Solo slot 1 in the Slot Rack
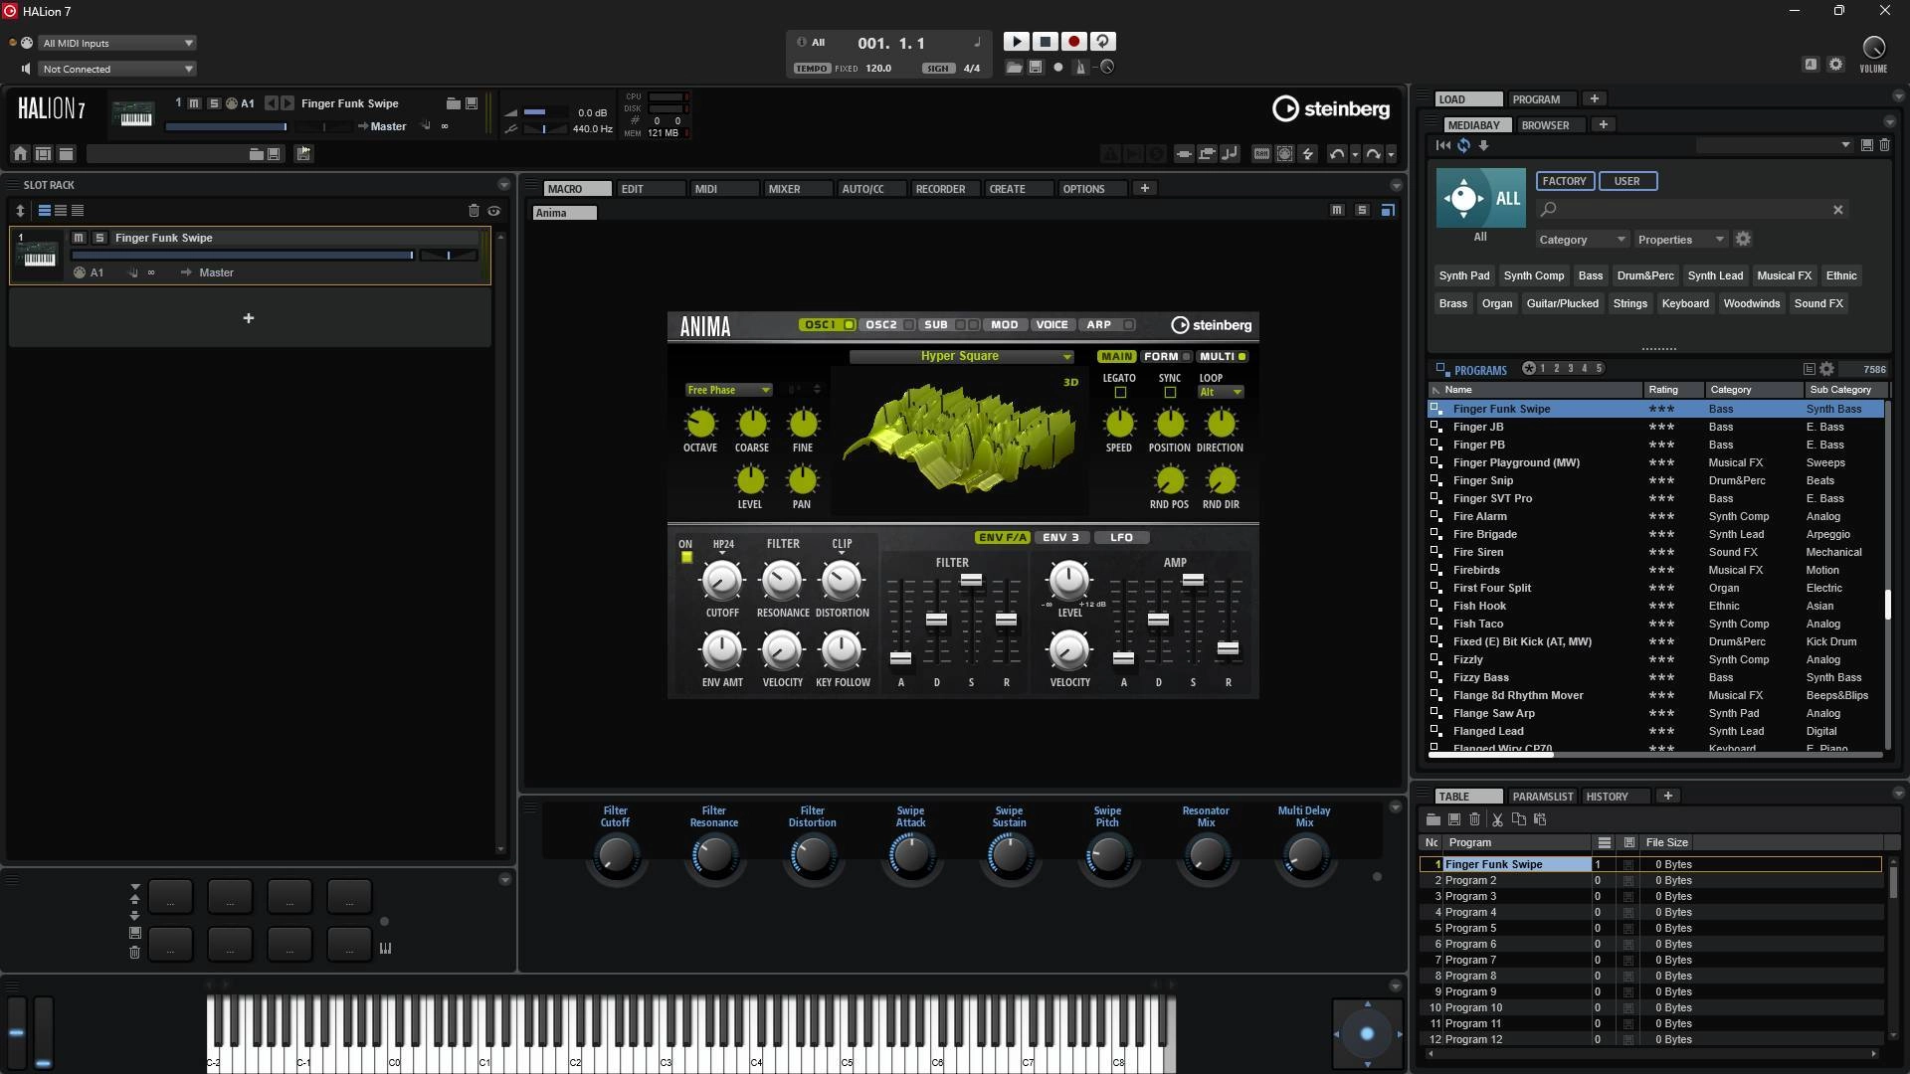 point(99,238)
